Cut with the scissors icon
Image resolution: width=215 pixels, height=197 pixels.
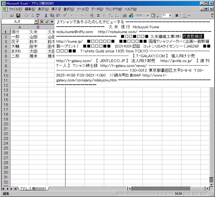(46, 15)
